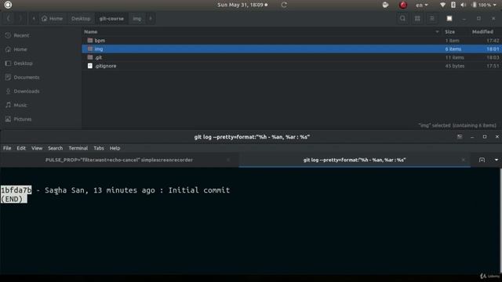Image resolution: width=502 pixels, height=282 pixels.
Task: Go back in the file manager
Action: click(x=9, y=19)
